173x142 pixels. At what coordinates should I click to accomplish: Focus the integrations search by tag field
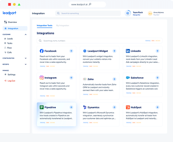[99, 41]
